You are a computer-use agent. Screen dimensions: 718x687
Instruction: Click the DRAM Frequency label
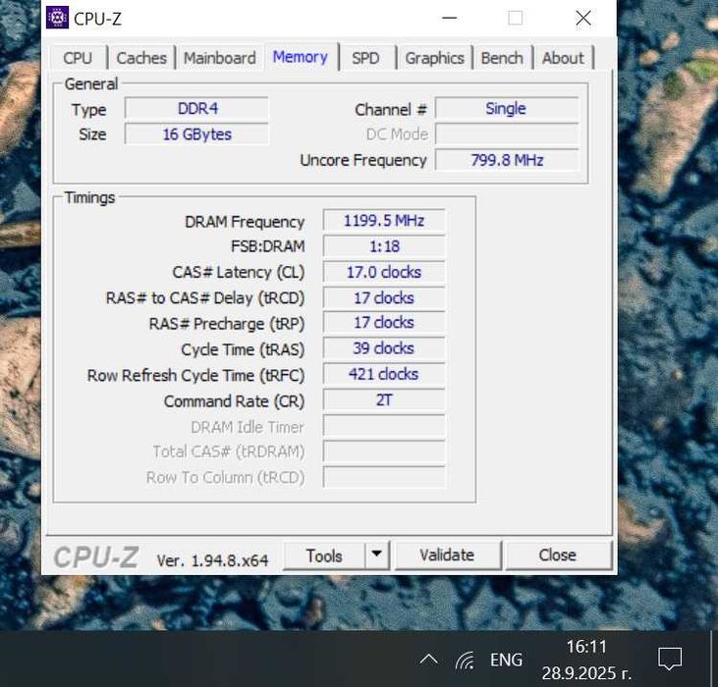(x=245, y=222)
